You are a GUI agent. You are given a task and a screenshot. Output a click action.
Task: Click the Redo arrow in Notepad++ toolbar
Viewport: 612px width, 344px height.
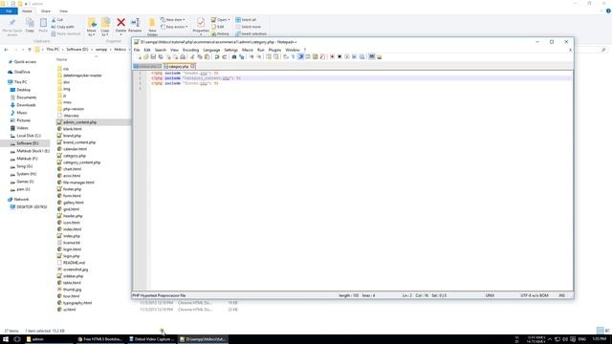click(224, 57)
